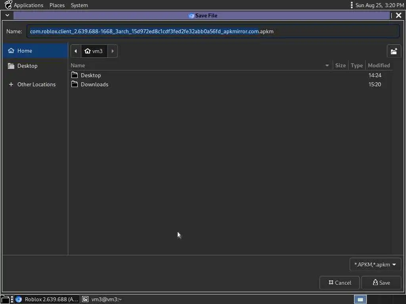Viewport: 406px width, 304px height.
Task: Click the Save button
Action: click(381, 283)
